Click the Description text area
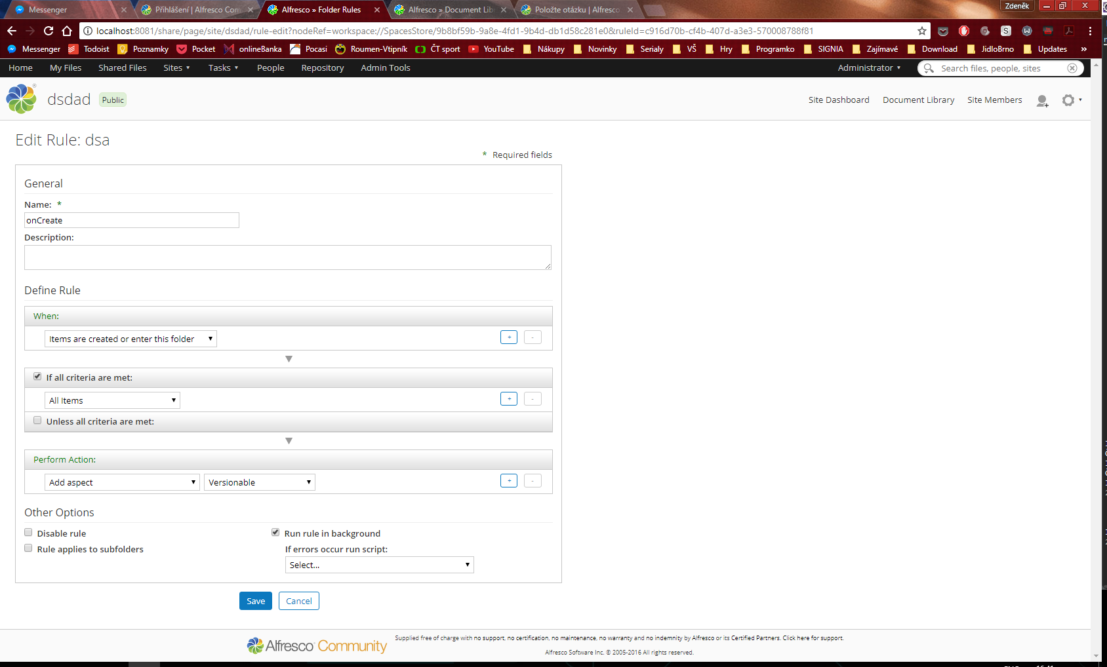 coord(288,257)
